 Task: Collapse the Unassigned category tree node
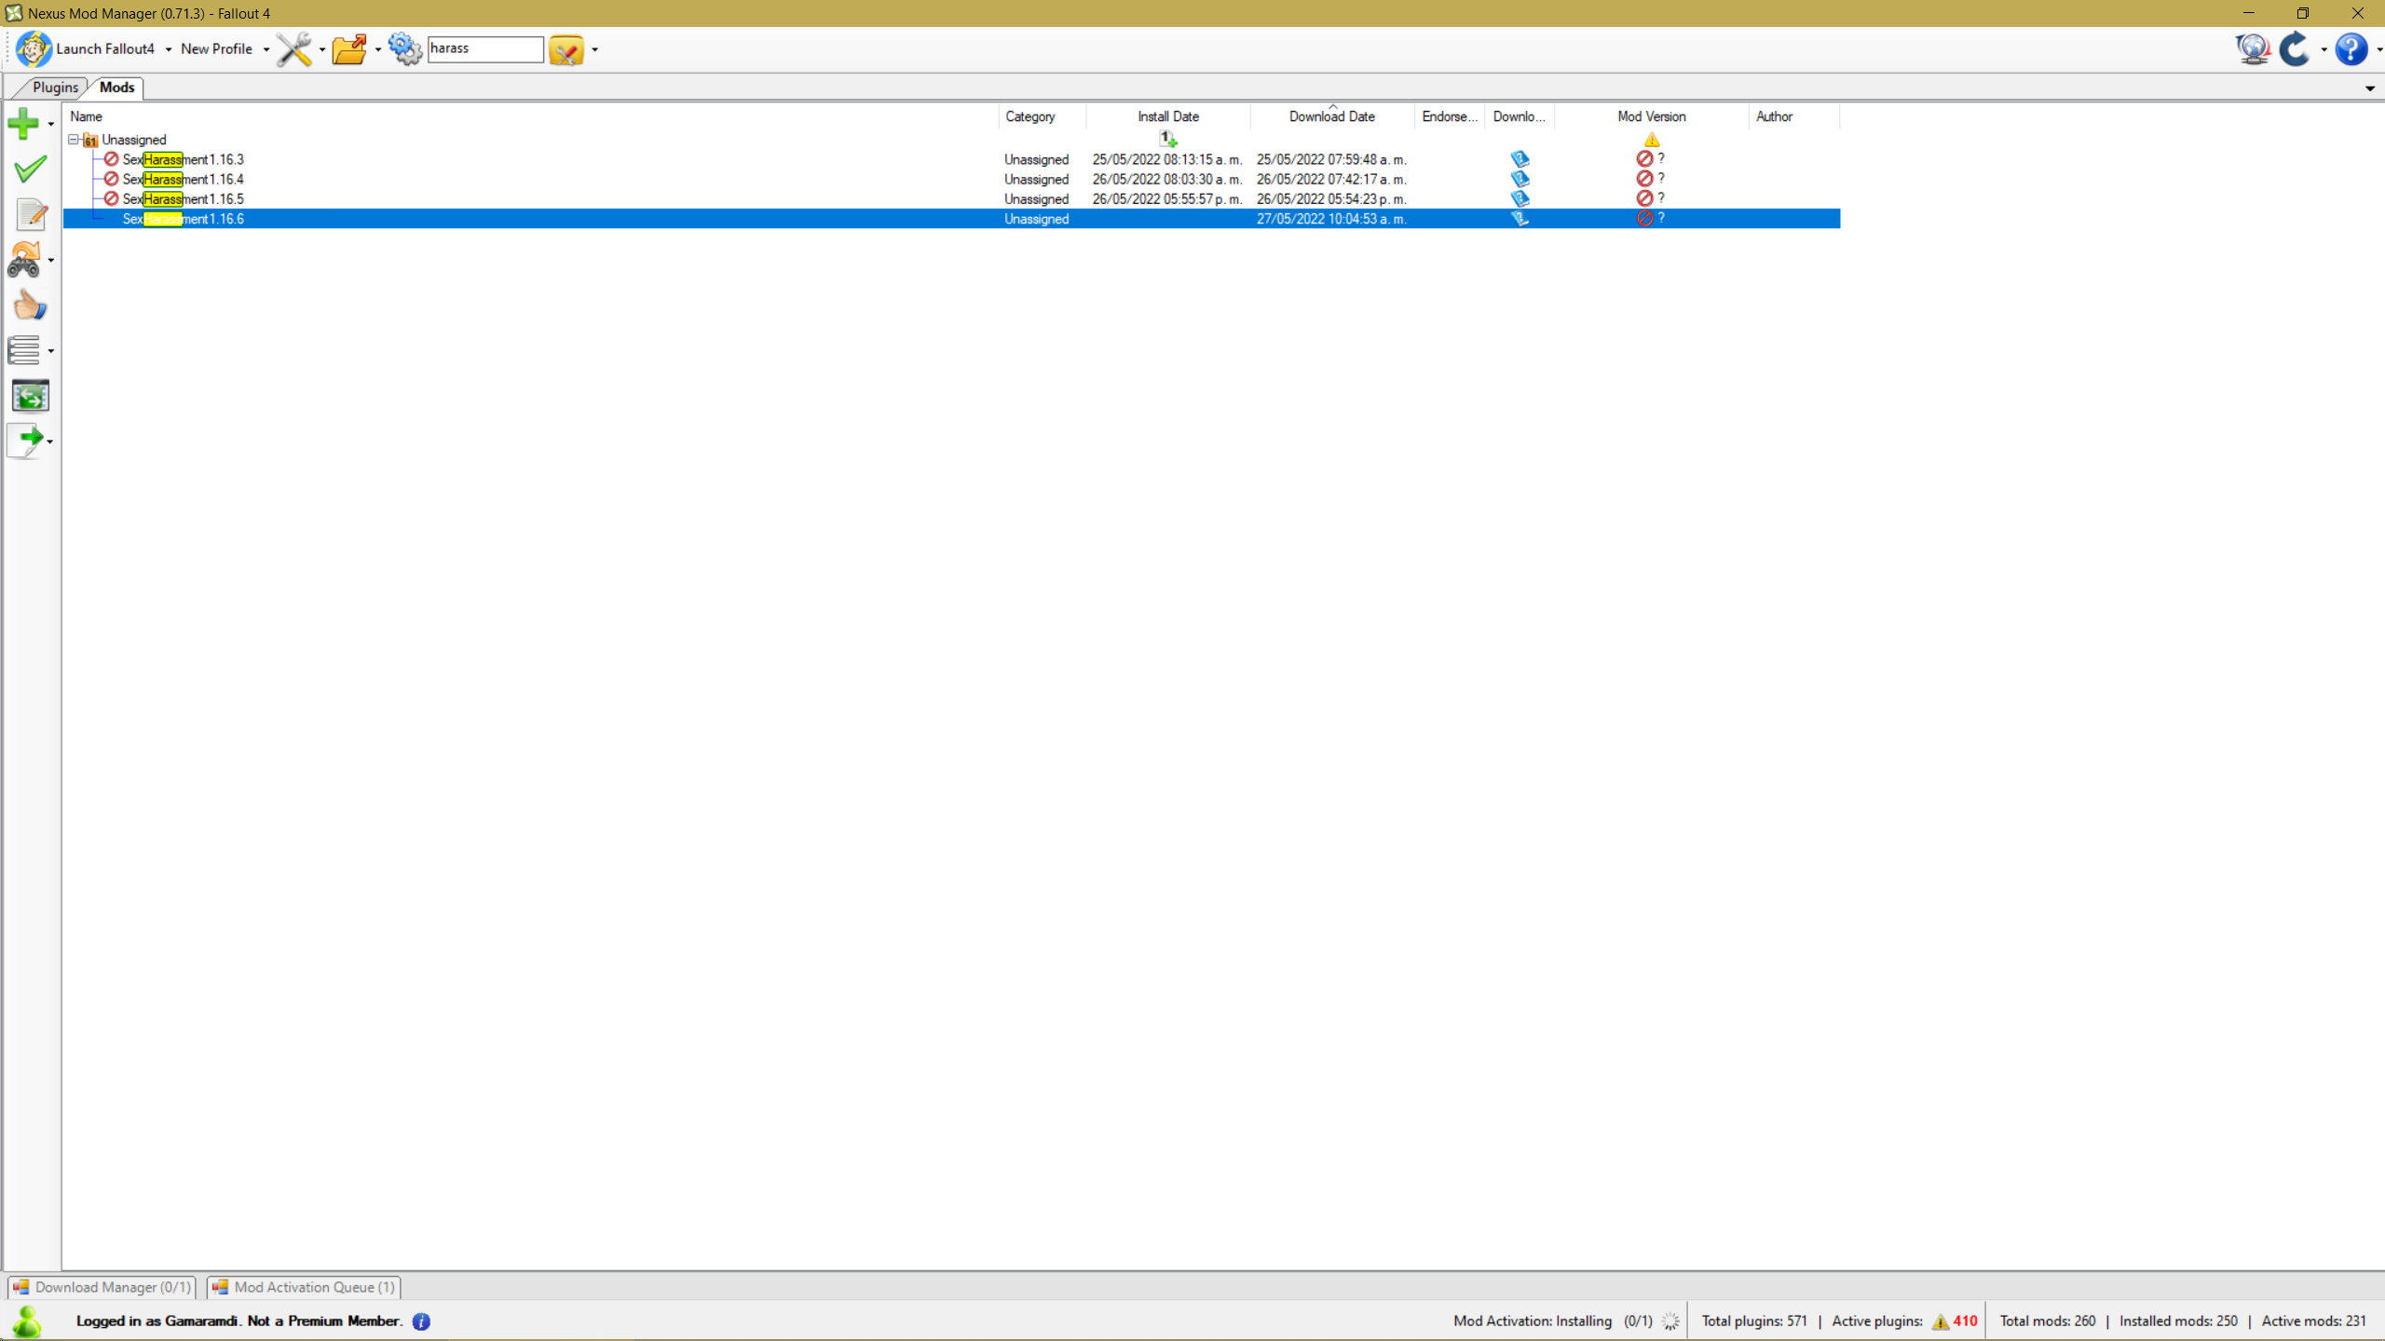point(74,140)
